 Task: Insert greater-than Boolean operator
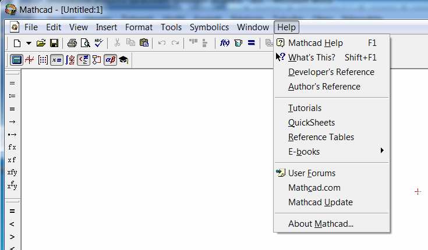pos(12,237)
